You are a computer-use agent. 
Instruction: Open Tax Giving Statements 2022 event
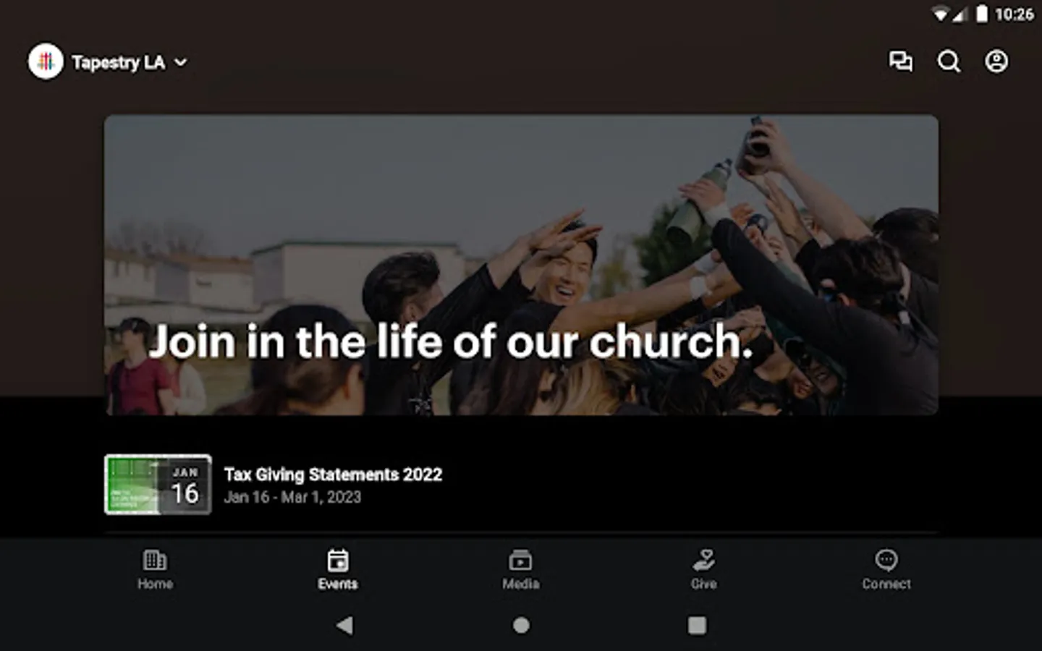click(x=333, y=475)
